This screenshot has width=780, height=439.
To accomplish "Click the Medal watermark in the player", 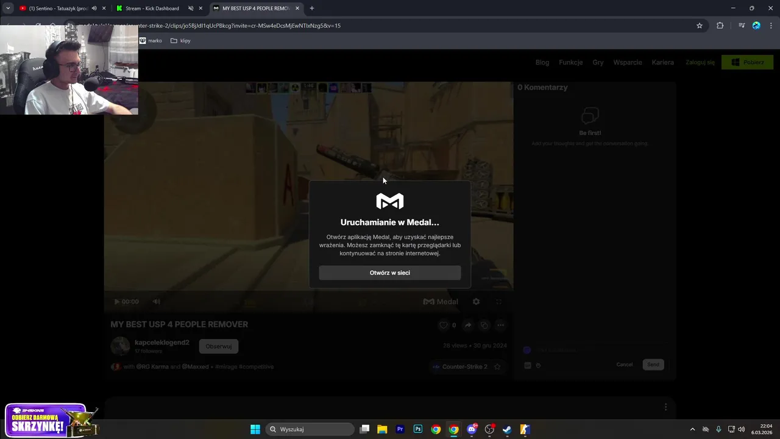I will 441,301.
